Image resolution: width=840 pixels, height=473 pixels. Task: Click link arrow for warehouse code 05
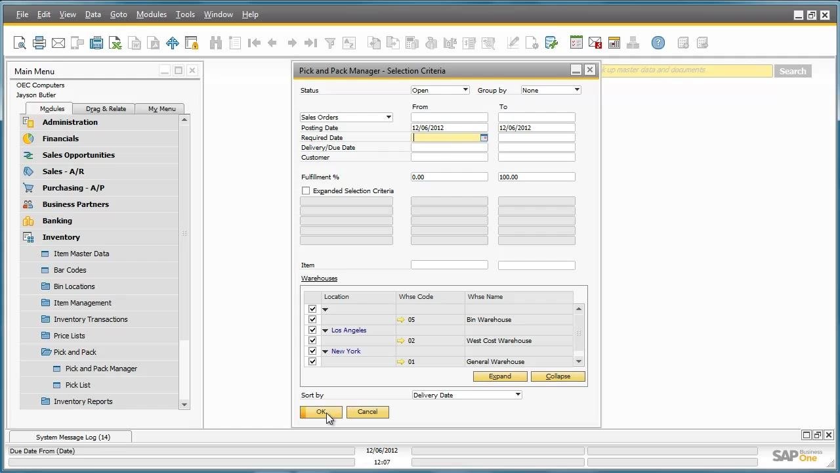tap(401, 320)
